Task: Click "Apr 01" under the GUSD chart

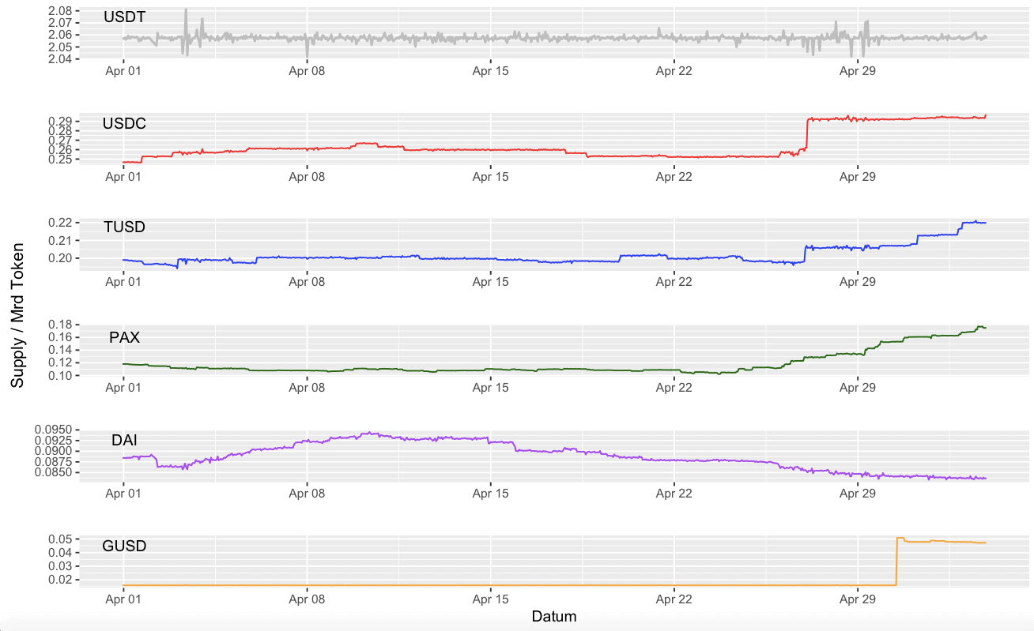Action: pos(123,599)
